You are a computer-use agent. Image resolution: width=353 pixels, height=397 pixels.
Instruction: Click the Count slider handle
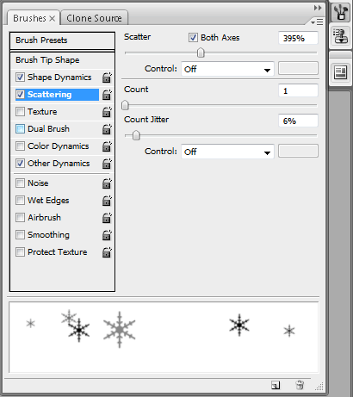(x=125, y=105)
